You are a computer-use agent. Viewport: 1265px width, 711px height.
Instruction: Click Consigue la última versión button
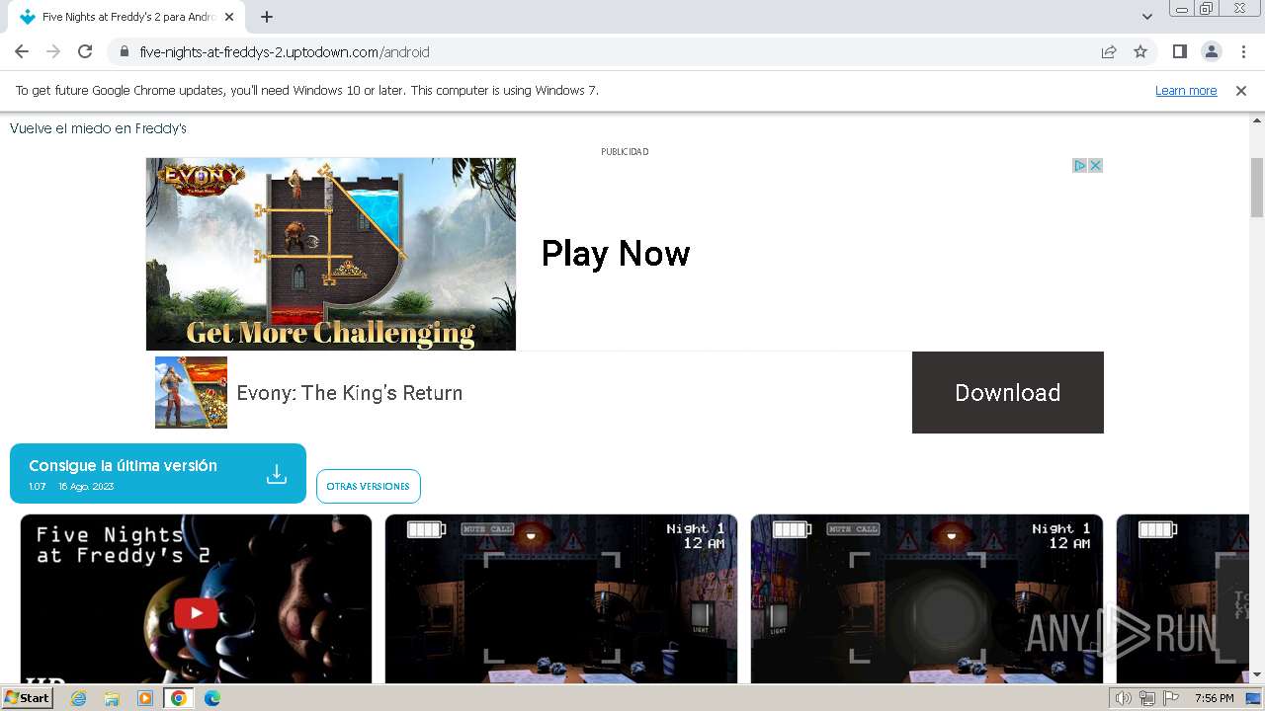158,473
